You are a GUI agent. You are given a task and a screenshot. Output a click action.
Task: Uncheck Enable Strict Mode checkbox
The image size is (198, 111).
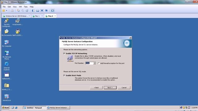[64, 75]
